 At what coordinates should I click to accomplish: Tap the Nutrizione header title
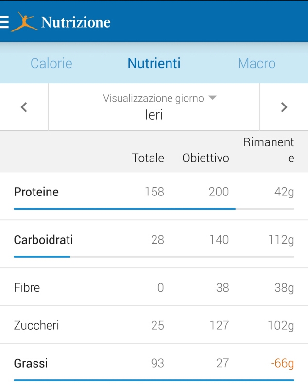click(76, 22)
